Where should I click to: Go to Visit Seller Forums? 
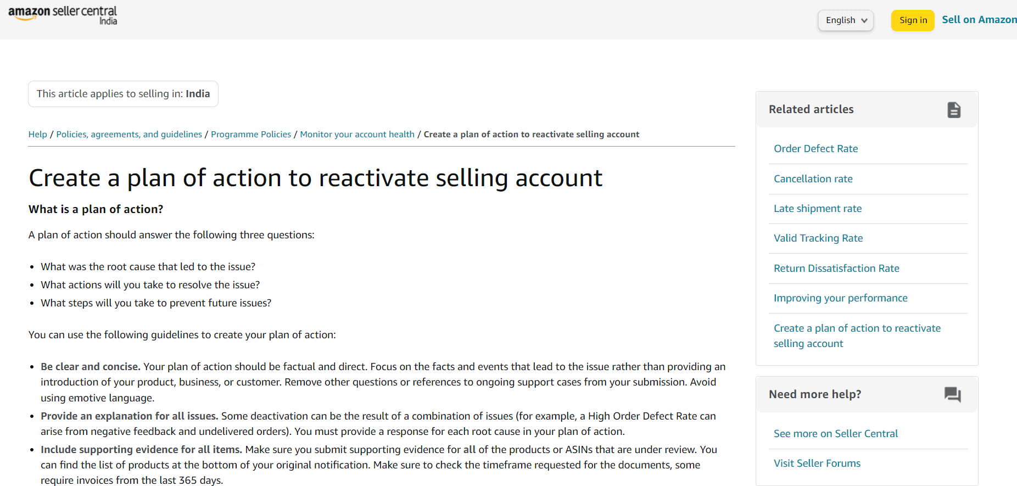[817, 463]
